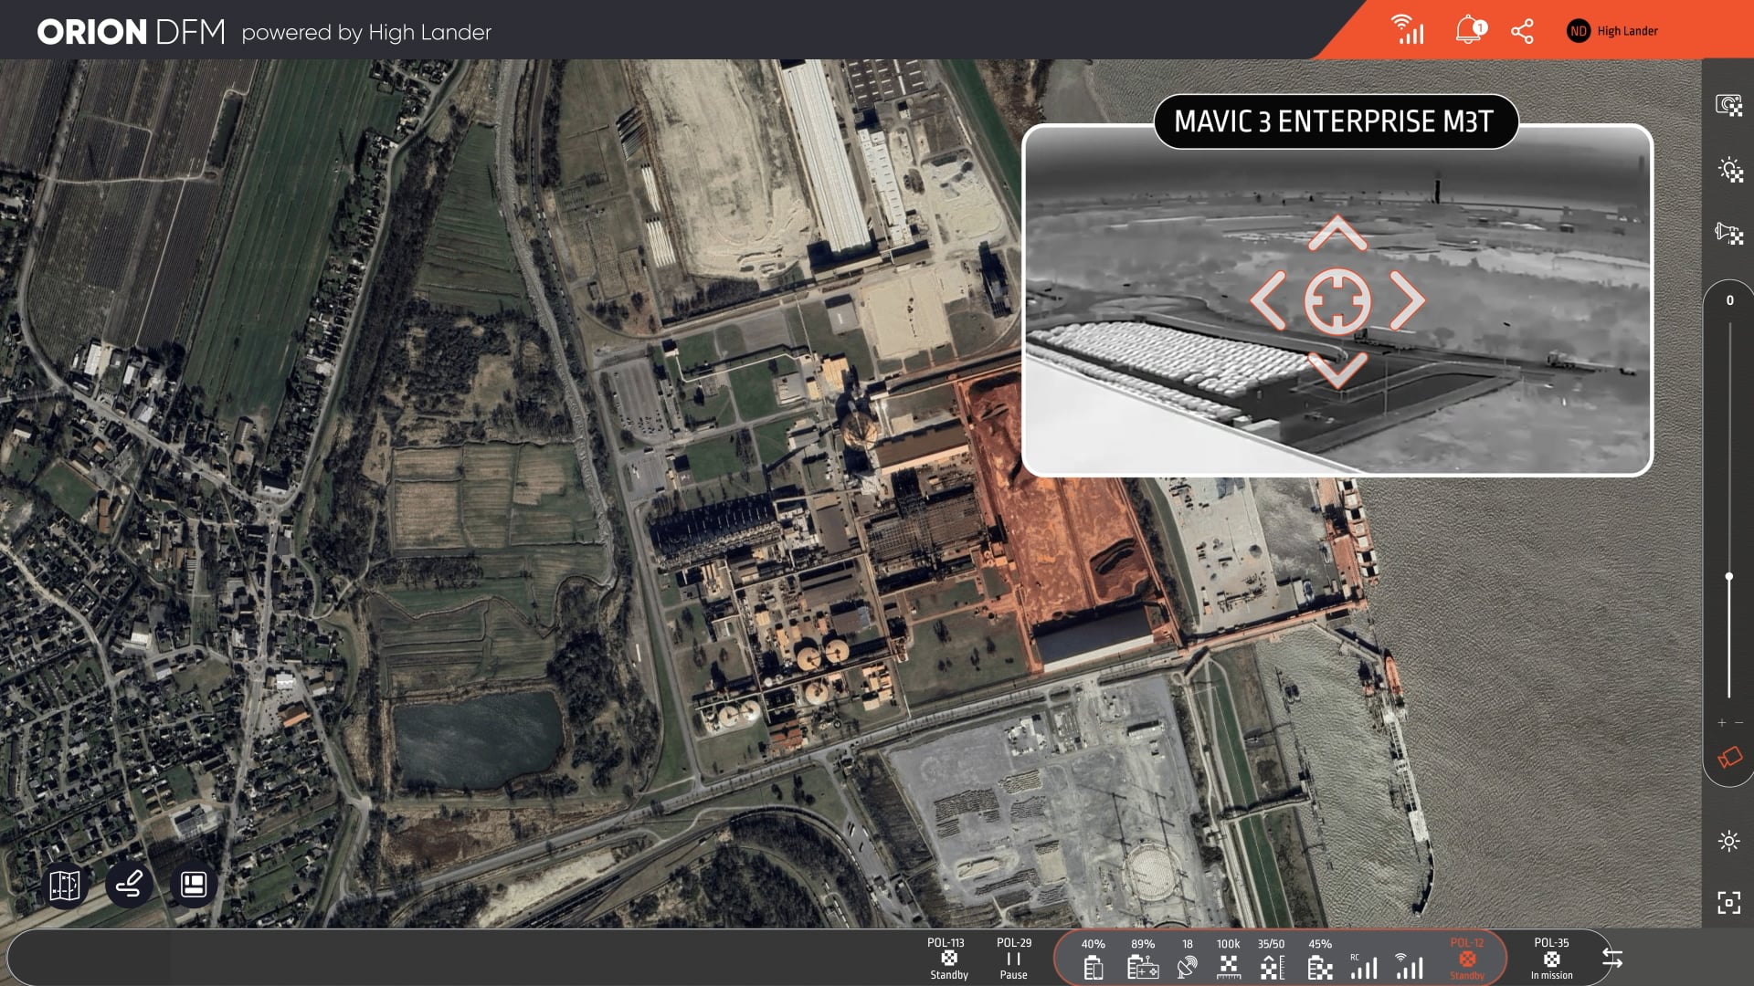This screenshot has height=986, width=1754.
Task: Tilt camera down with down chevron
Action: pyautogui.click(x=1337, y=369)
